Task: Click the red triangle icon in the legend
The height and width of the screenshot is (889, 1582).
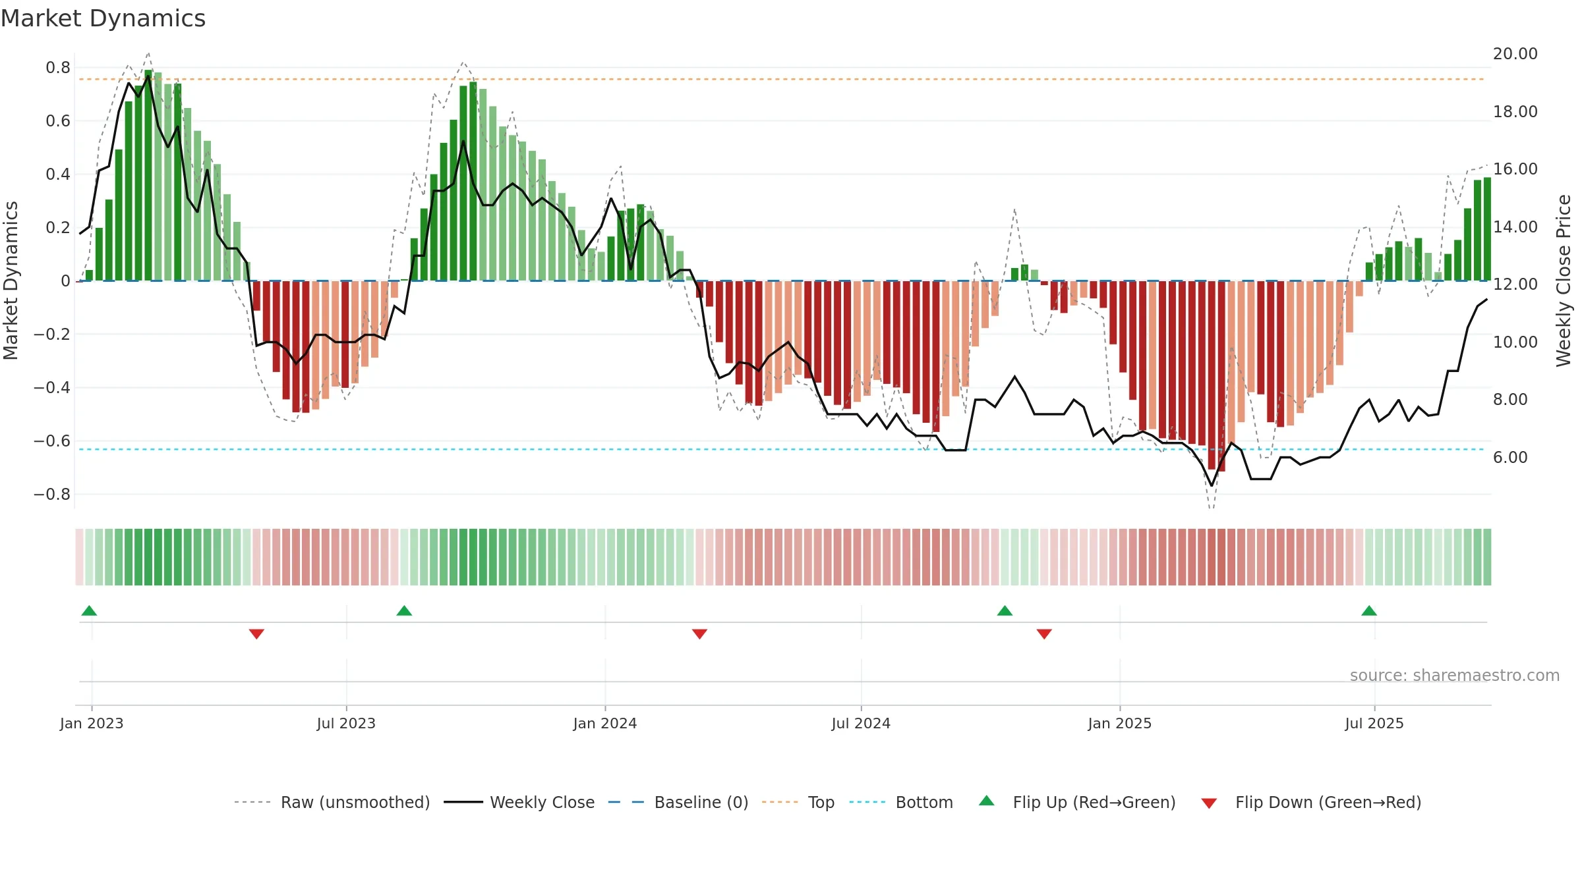Action: [x=1209, y=803]
